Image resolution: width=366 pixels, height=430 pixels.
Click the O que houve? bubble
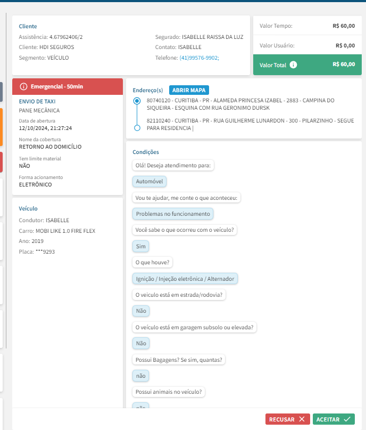(152, 263)
